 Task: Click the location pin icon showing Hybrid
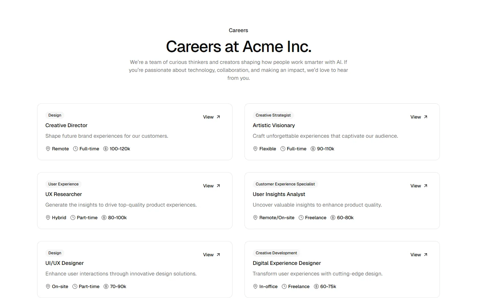coord(48,218)
